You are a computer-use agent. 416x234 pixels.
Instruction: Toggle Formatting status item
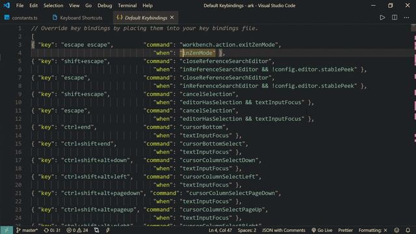(372, 230)
